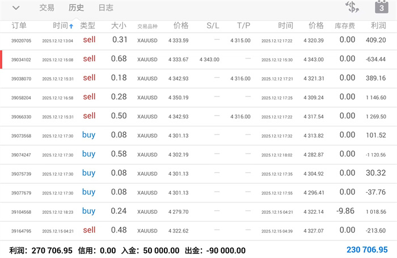Select order 39034102 with red marker
397x258 pixels.
(x=22, y=60)
